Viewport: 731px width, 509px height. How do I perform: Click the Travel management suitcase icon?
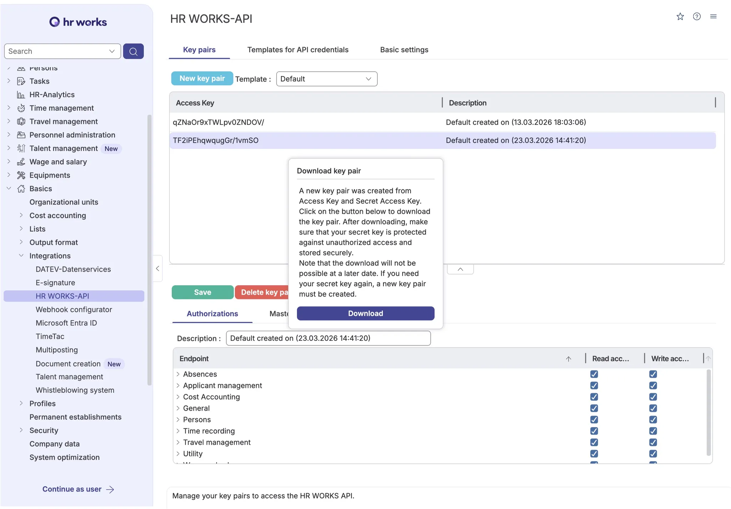point(21,122)
